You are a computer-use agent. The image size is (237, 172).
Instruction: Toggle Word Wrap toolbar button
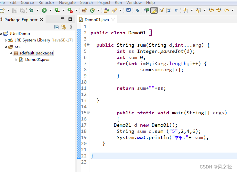(162, 10)
